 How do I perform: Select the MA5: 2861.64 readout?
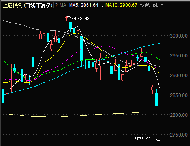click(x=84, y=5)
